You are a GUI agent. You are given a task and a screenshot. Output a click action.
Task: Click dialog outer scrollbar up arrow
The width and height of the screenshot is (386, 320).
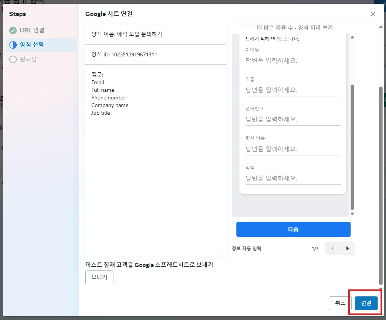[x=381, y=27]
